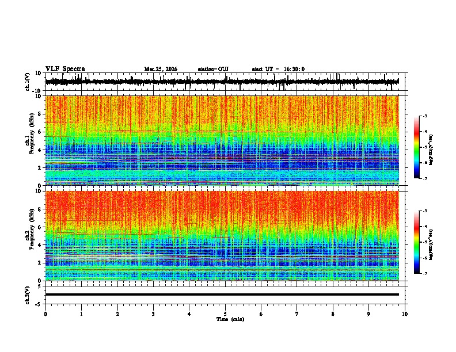Click the time-axis tick label "6"
456x352 pixels.
click(261, 314)
